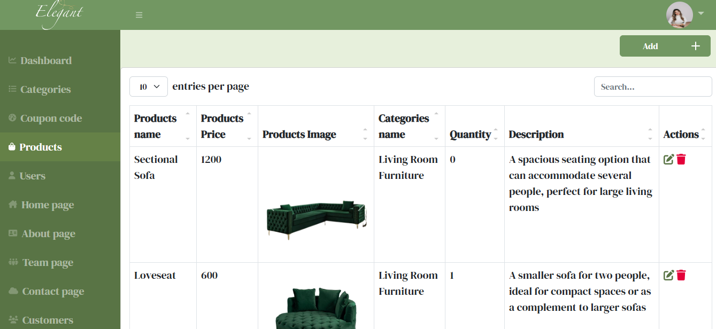Click the edit icon for Sectional Sofa

pyautogui.click(x=668, y=159)
